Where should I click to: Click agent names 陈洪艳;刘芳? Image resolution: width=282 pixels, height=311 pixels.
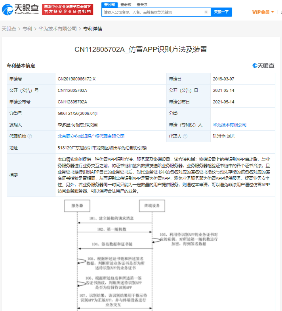pyautogui.click(x=224, y=136)
